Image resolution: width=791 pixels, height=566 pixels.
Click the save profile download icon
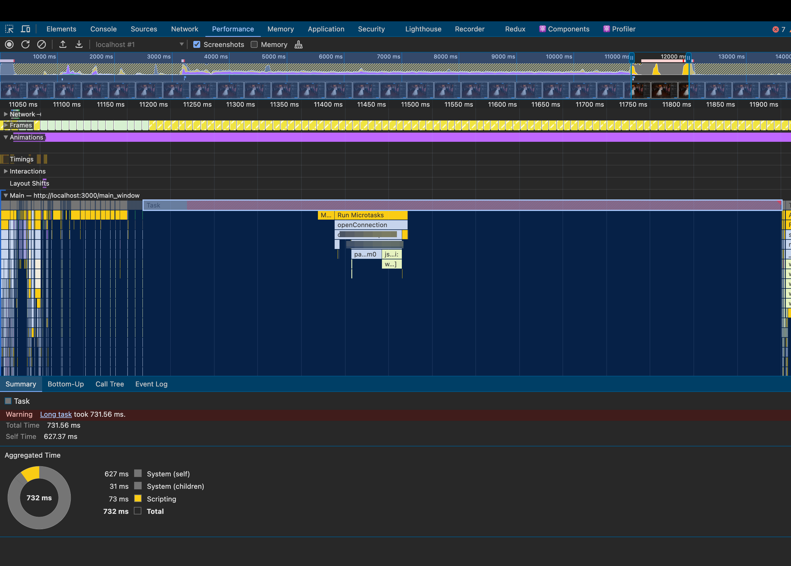[x=79, y=45]
